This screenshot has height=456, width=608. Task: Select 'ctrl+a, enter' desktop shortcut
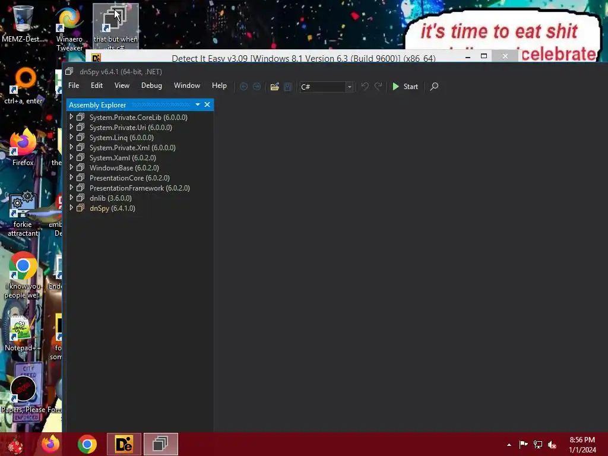[23, 86]
